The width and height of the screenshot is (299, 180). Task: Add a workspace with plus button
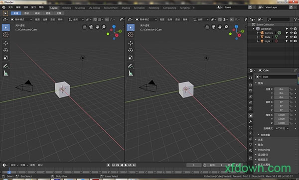tap(194, 8)
